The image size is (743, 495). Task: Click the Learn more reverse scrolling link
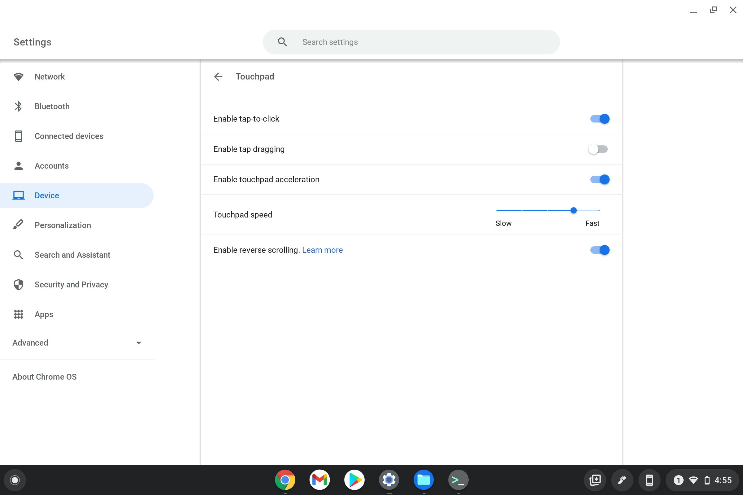322,250
